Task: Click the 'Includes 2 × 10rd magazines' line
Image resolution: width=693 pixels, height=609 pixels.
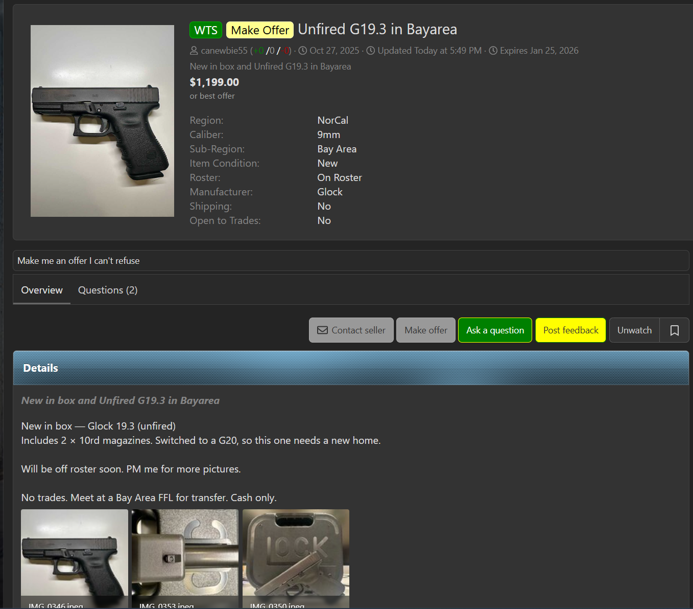Action: pos(201,440)
